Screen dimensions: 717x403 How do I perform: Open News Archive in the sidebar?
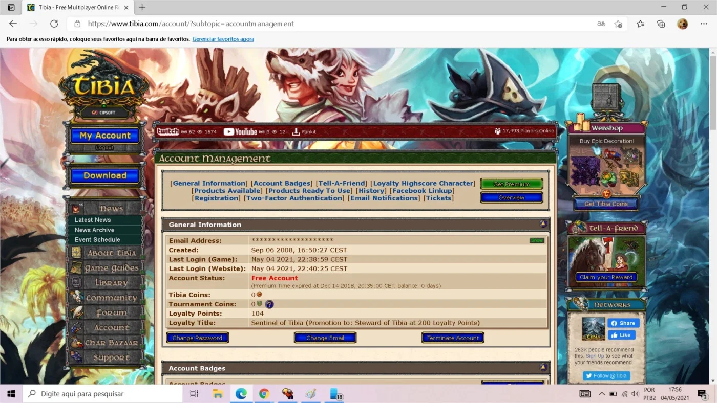94,230
